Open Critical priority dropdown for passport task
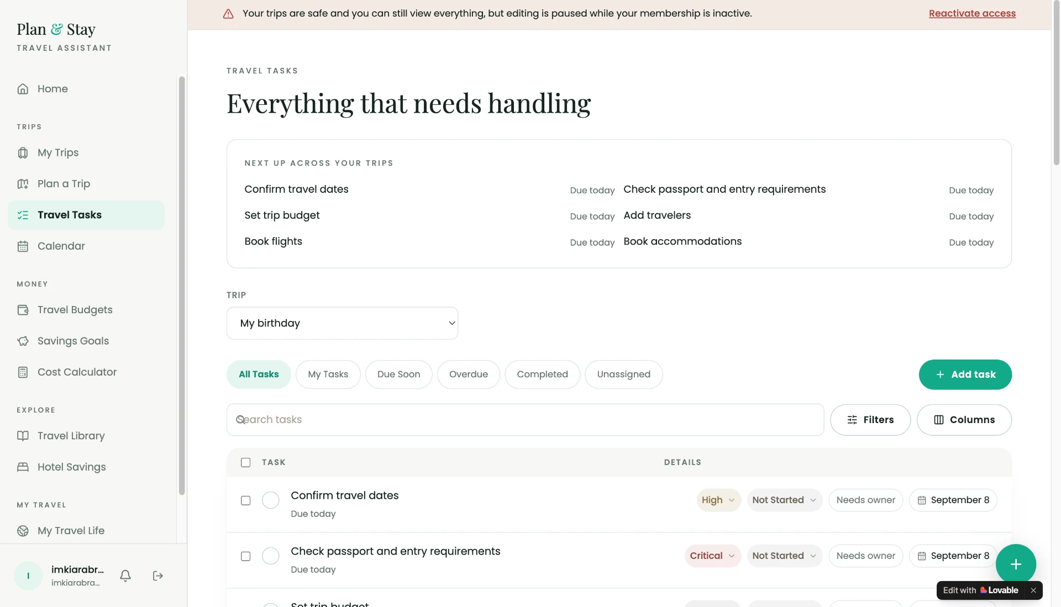The height and width of the screenshot is (607, 1061). pyautogui.click(x=712, y=556)
